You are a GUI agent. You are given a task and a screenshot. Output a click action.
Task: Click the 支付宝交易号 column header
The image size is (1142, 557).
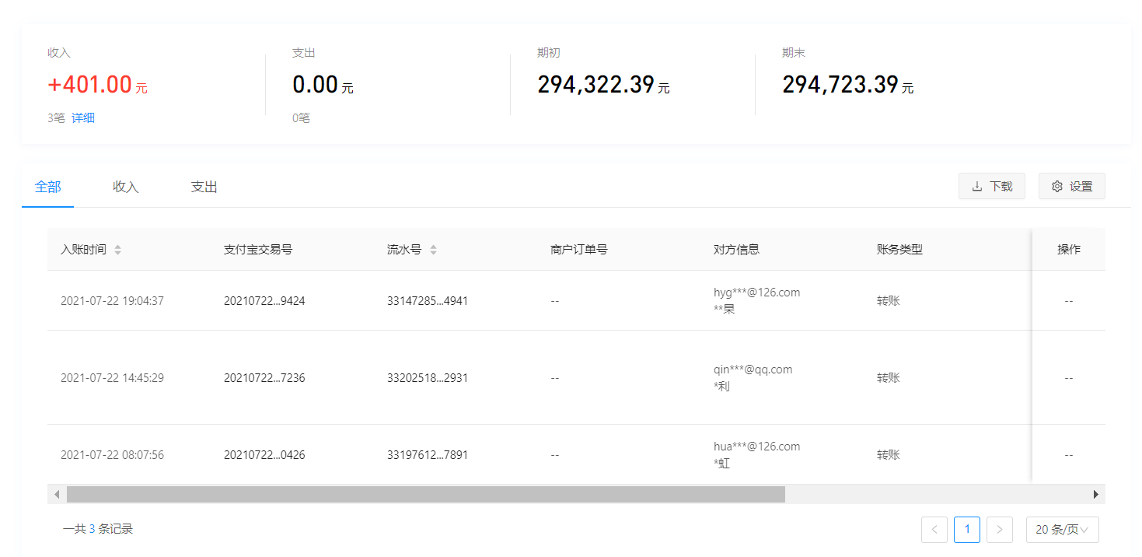tap(258, 250)
